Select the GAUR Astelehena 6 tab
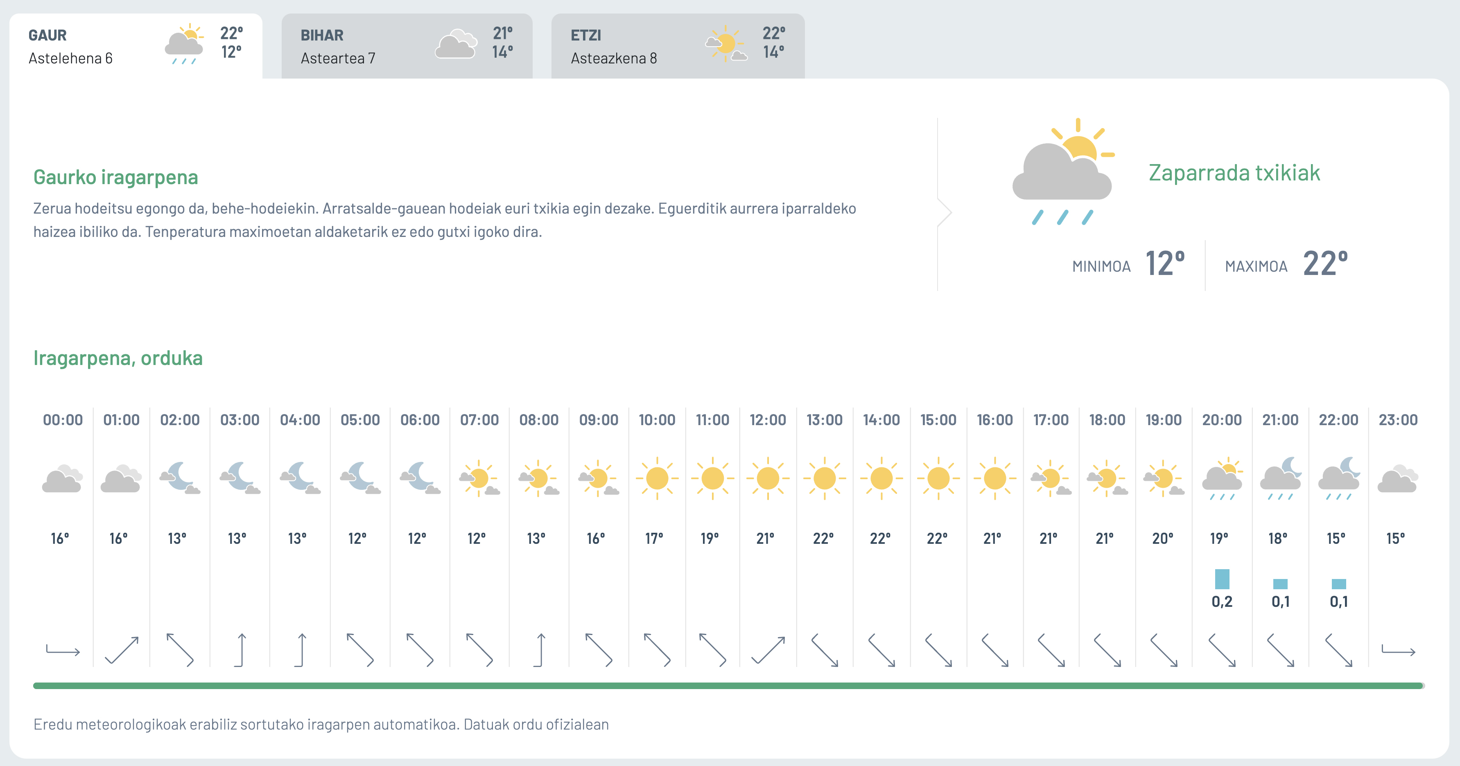1460x766 pixels. point(136,46)
